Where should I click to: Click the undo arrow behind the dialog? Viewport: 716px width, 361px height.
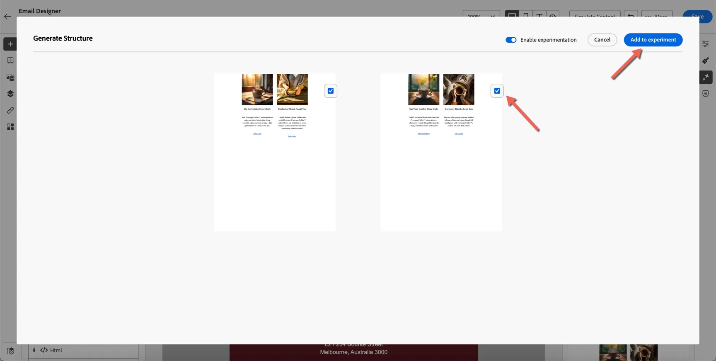tap(631, 16)
